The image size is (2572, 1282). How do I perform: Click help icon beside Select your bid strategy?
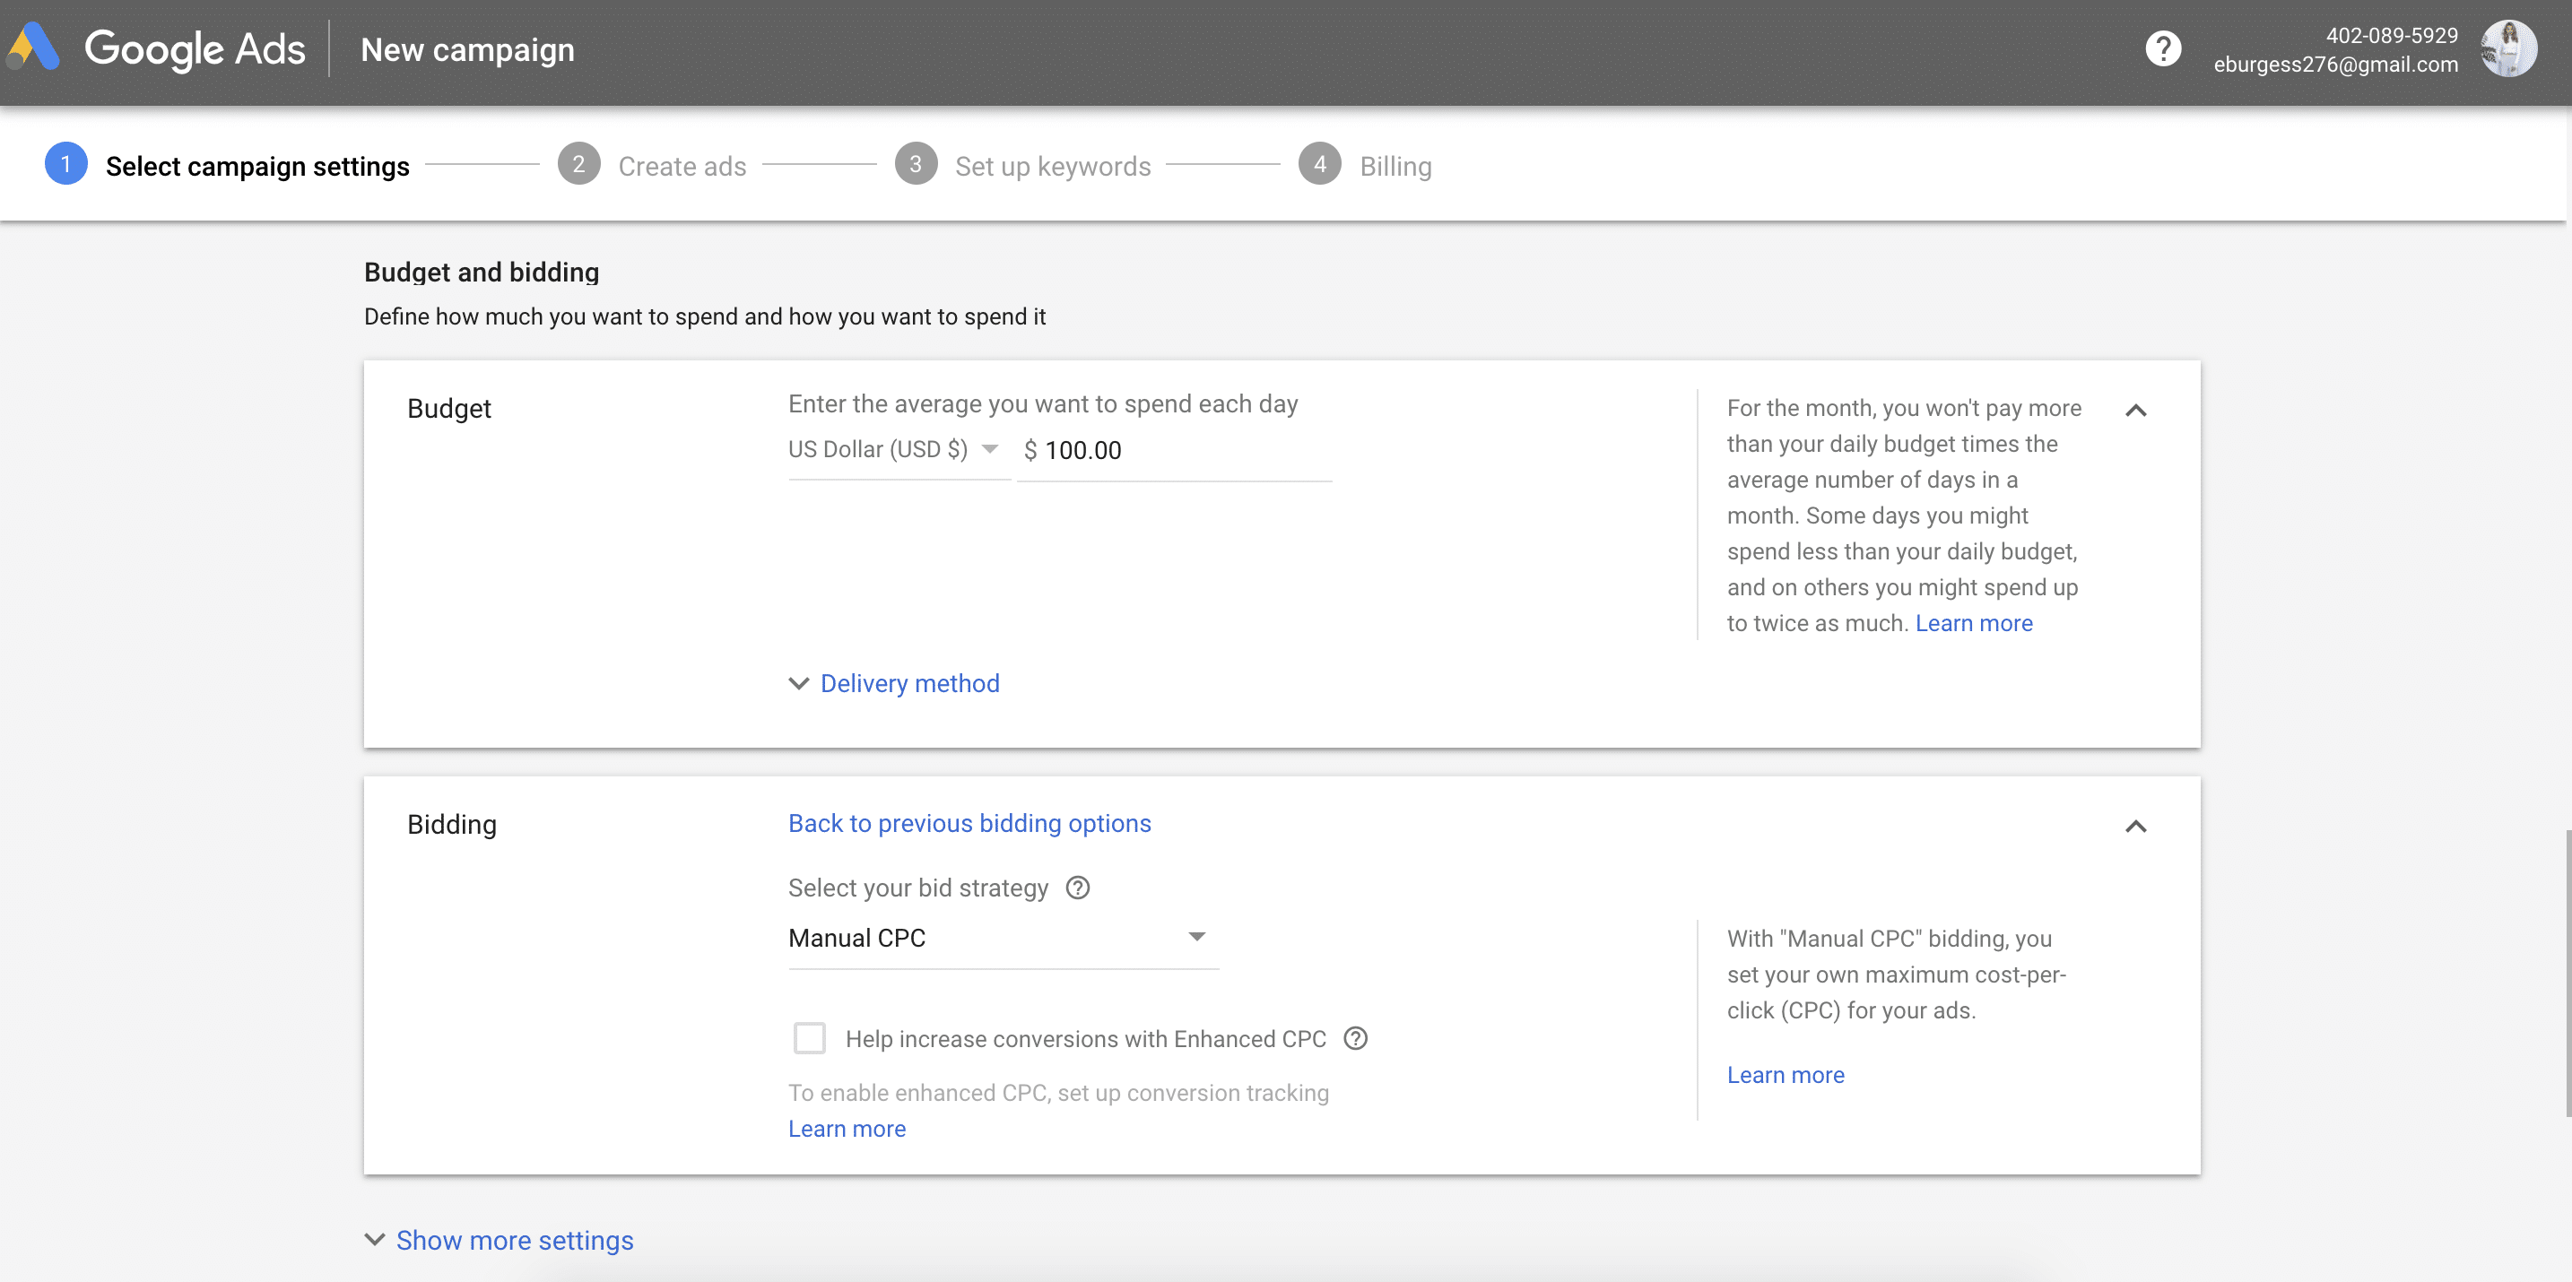[x=1077, y=888]
